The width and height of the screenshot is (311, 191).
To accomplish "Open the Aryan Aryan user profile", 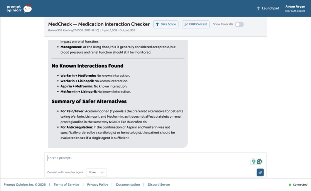I will (x=295, y=8).
